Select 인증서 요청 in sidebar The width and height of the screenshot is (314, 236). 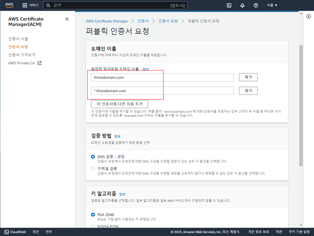18,47
